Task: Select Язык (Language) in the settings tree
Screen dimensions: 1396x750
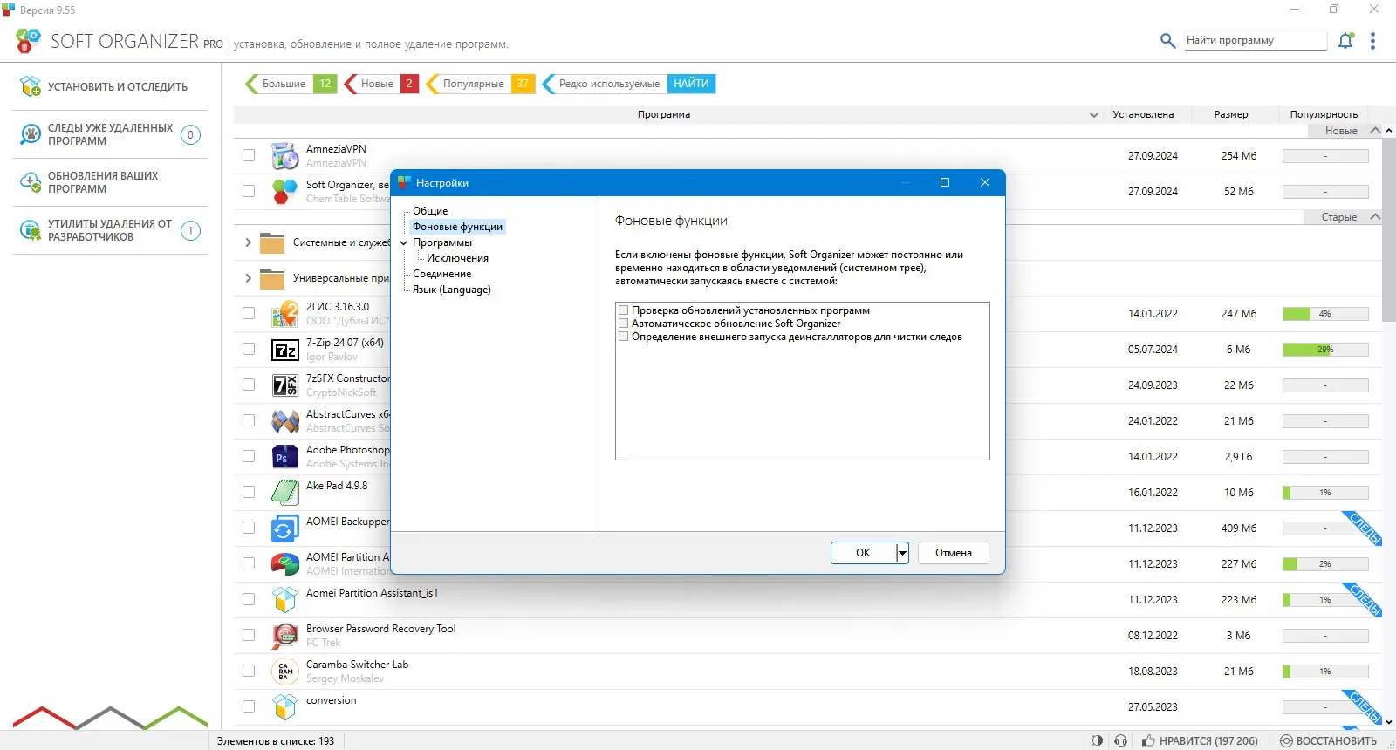Action: [x=452, y=290]
